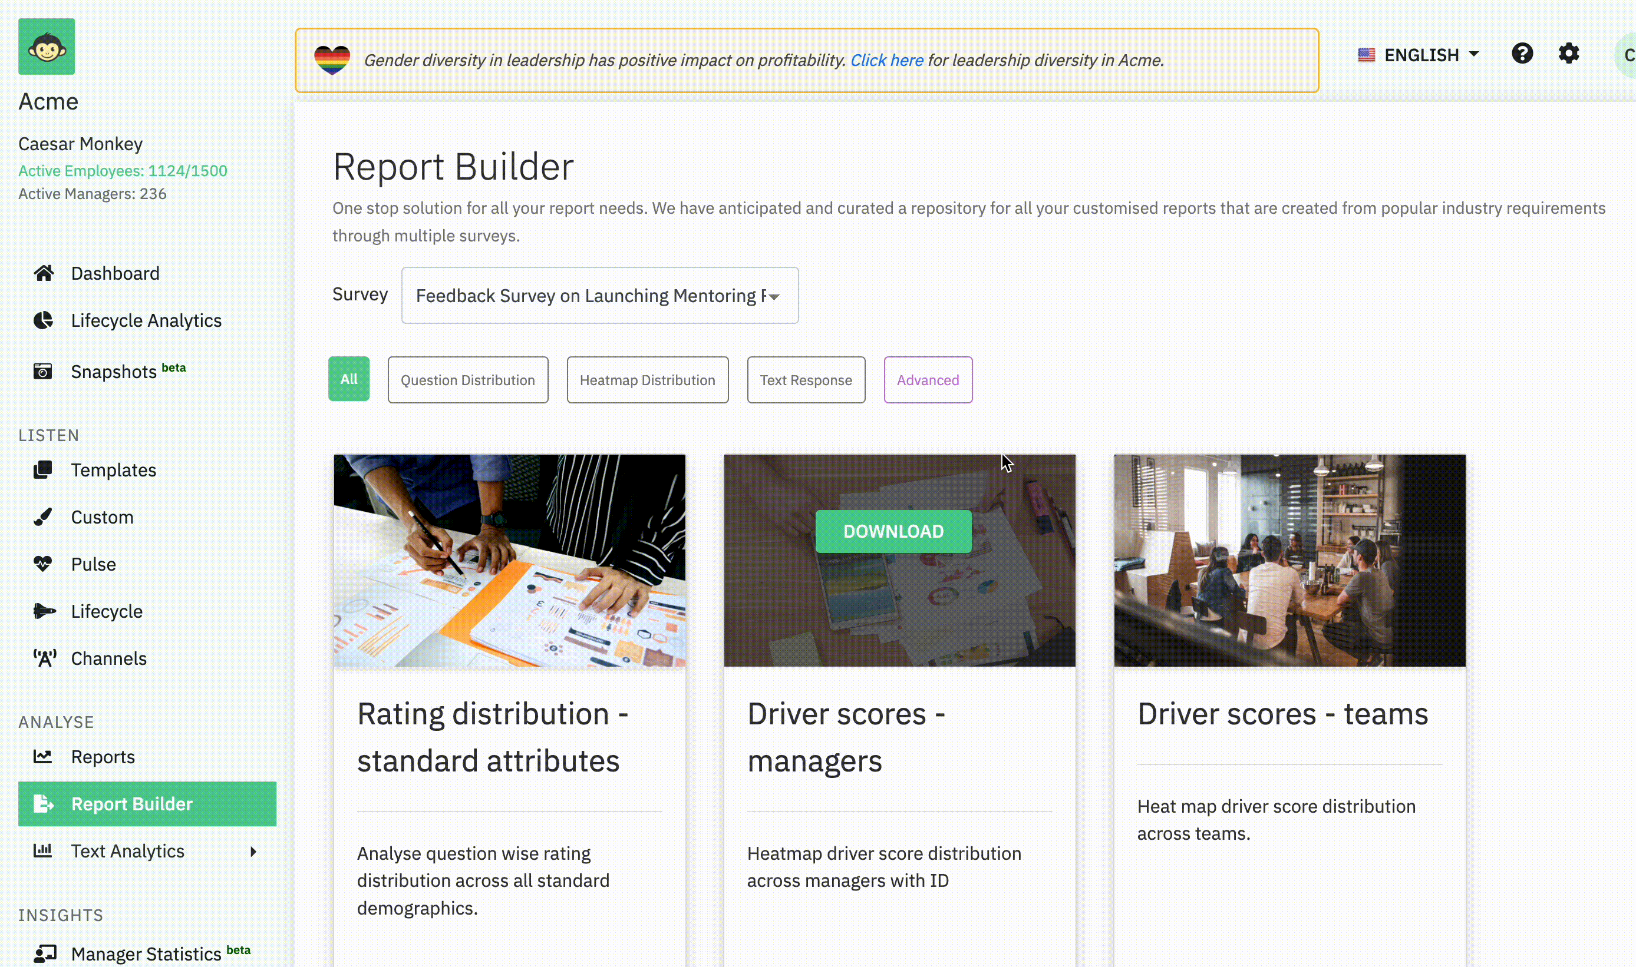Click the monkey logo icon
This screenshot has height=967, width=1636.
47,47
